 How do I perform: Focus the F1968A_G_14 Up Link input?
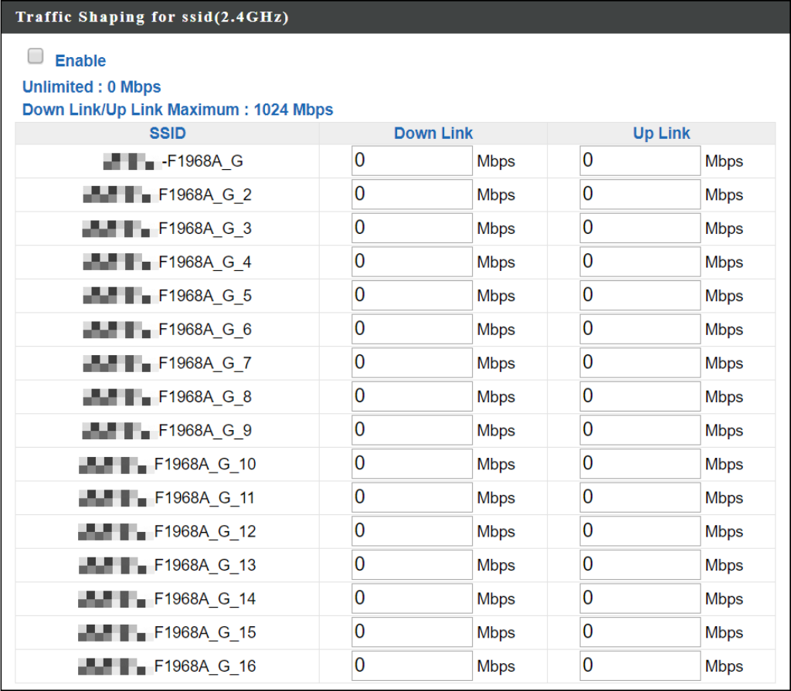[x=640, y=598]
